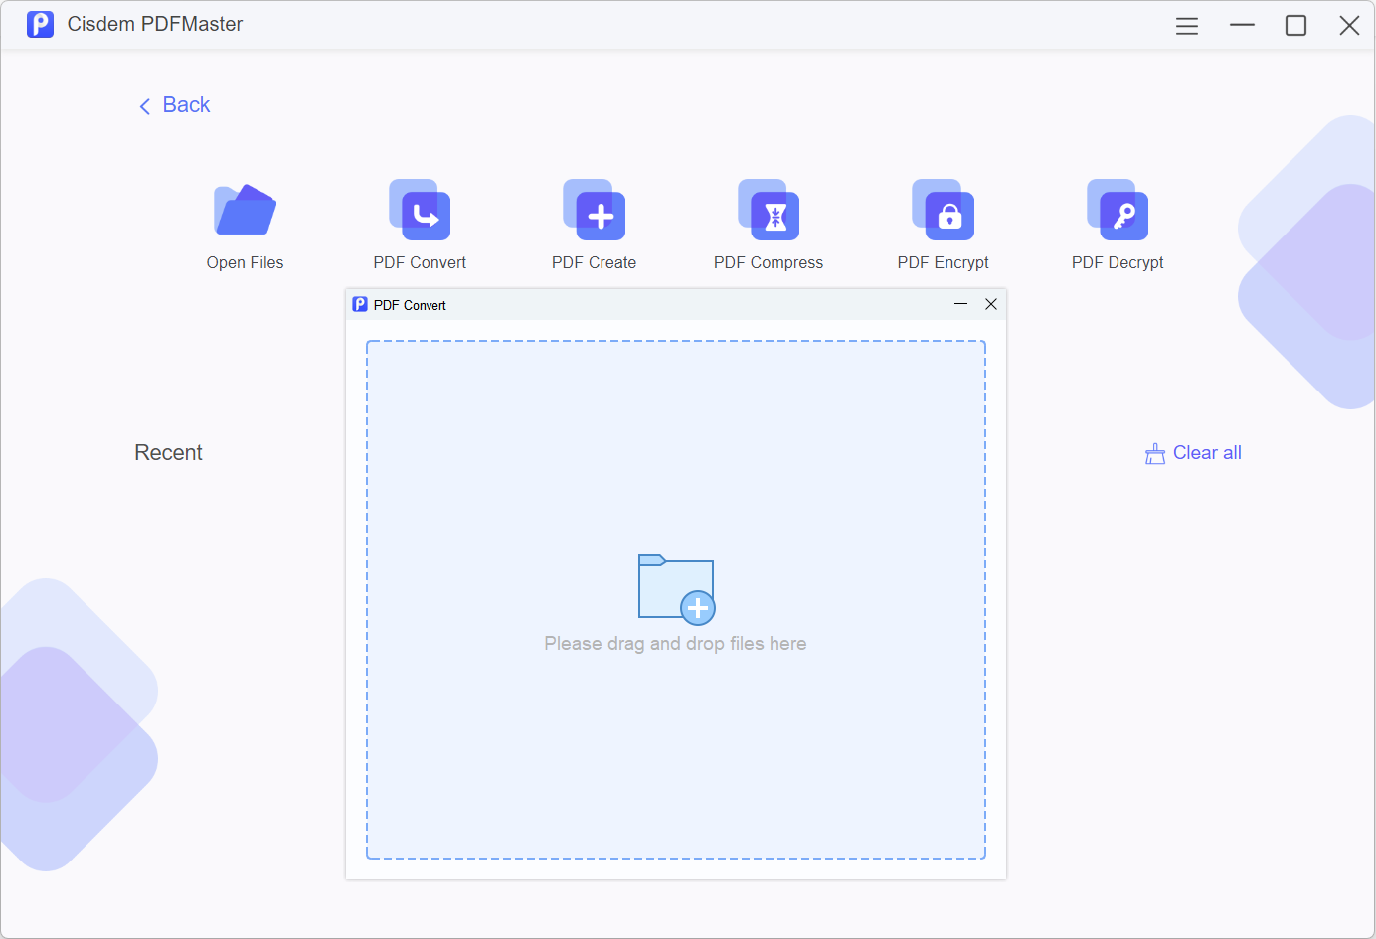The image size is (1376, 939).
Task: Click the 'PDF Decrypt' label text
Action: (x=1118, y=263)
